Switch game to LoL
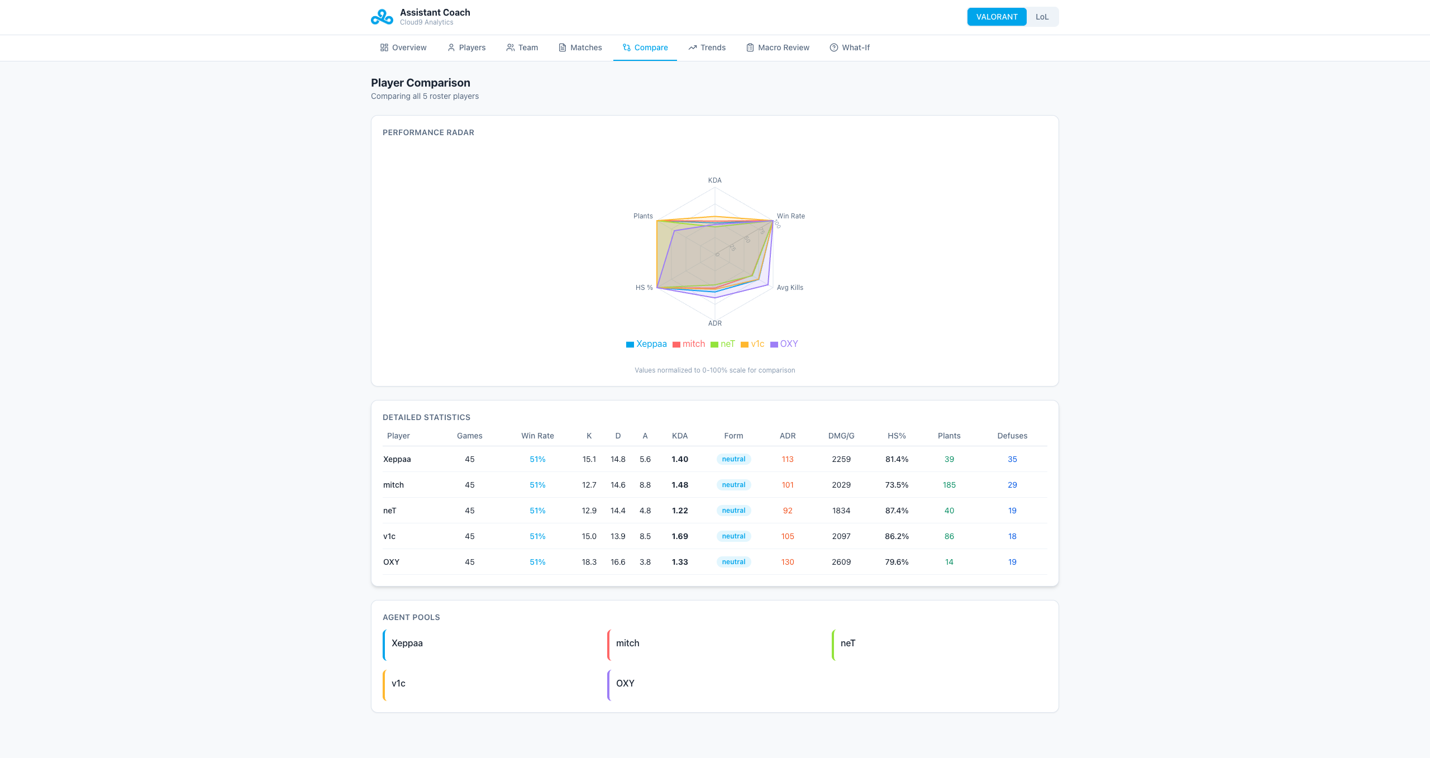Viewport: 1430px width, 758px height. 1042,17
